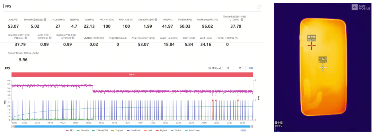Click the FPS>=18 [%] label
The height and width of the screenshot is (134, 374).
click(107, 20)
